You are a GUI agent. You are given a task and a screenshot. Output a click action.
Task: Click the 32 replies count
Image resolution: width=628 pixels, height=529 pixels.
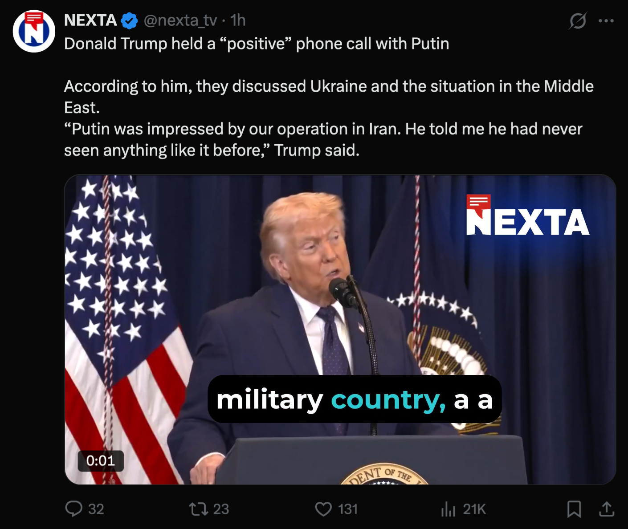[96, 509]
